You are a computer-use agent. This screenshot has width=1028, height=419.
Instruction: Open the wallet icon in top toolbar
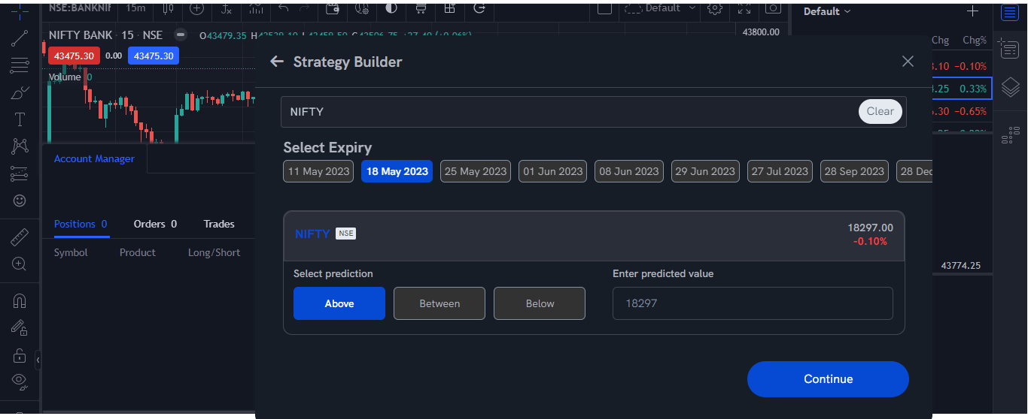[x=333, y=9]
